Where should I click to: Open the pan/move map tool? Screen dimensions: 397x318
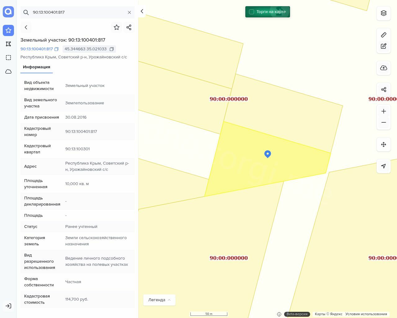pyautogui.click(x=384, y=144)
